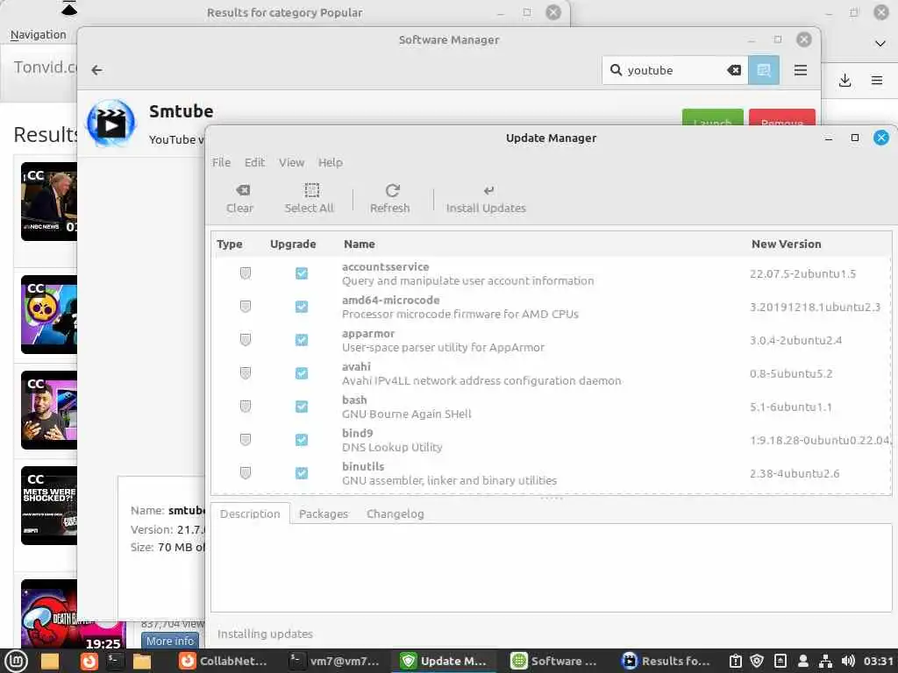Image resolution: width=898 pixels, height=673 pixels.
Task: Click the shield type icon for amd64-microcode
Action: point(246,307)
